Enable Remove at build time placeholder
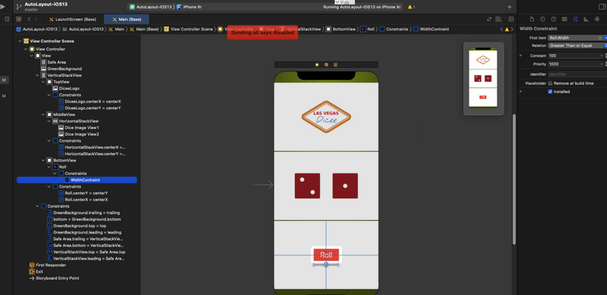The width and height of the screenshot is (607, 295). tap(550, 84)
